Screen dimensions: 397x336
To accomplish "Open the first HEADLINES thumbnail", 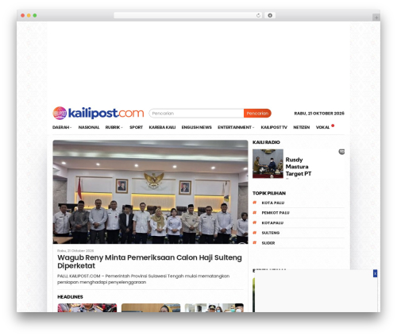I will (87, 307).
